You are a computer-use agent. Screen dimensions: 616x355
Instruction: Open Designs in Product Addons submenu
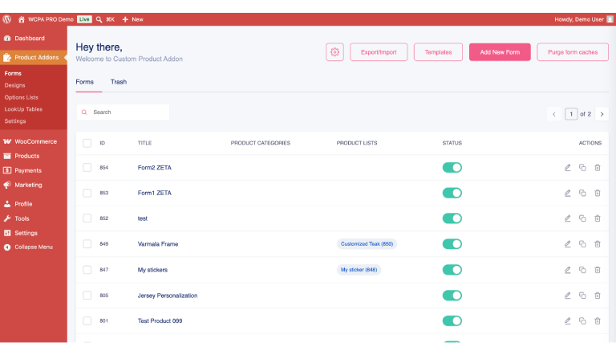[15, 85]
